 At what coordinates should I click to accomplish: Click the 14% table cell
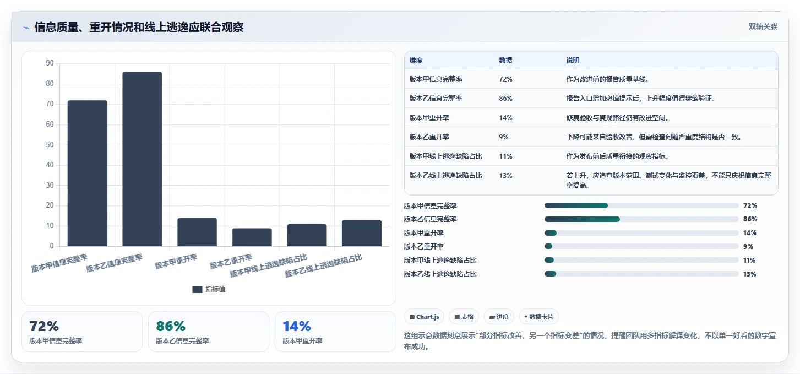click(505, 118)
